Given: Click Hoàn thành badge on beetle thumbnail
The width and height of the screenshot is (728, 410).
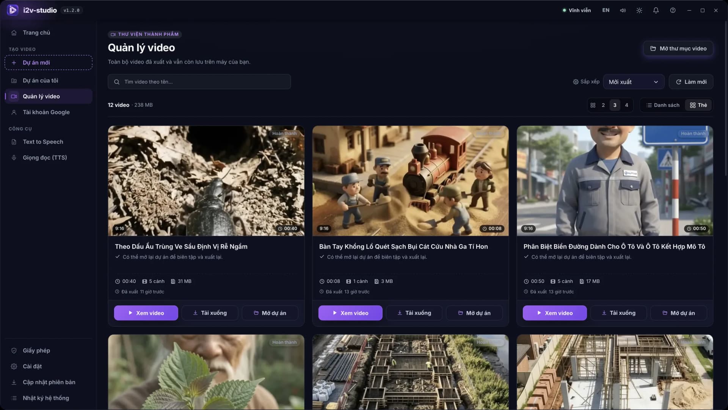Looking at the screenshot, I should [x=284, y=134].
